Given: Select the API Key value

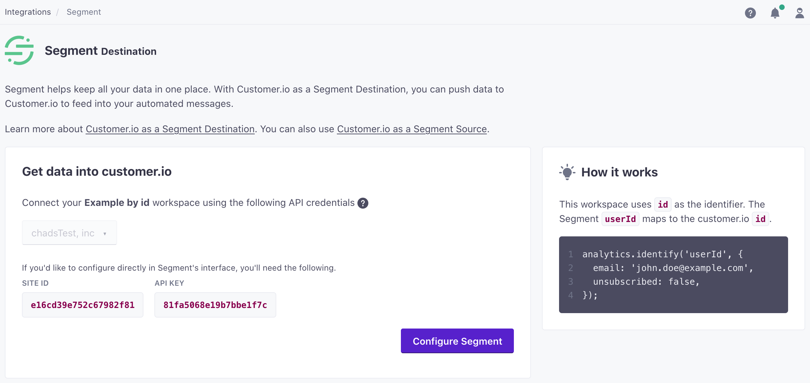Looking at the screenshot, I should (x=215, y=305).
